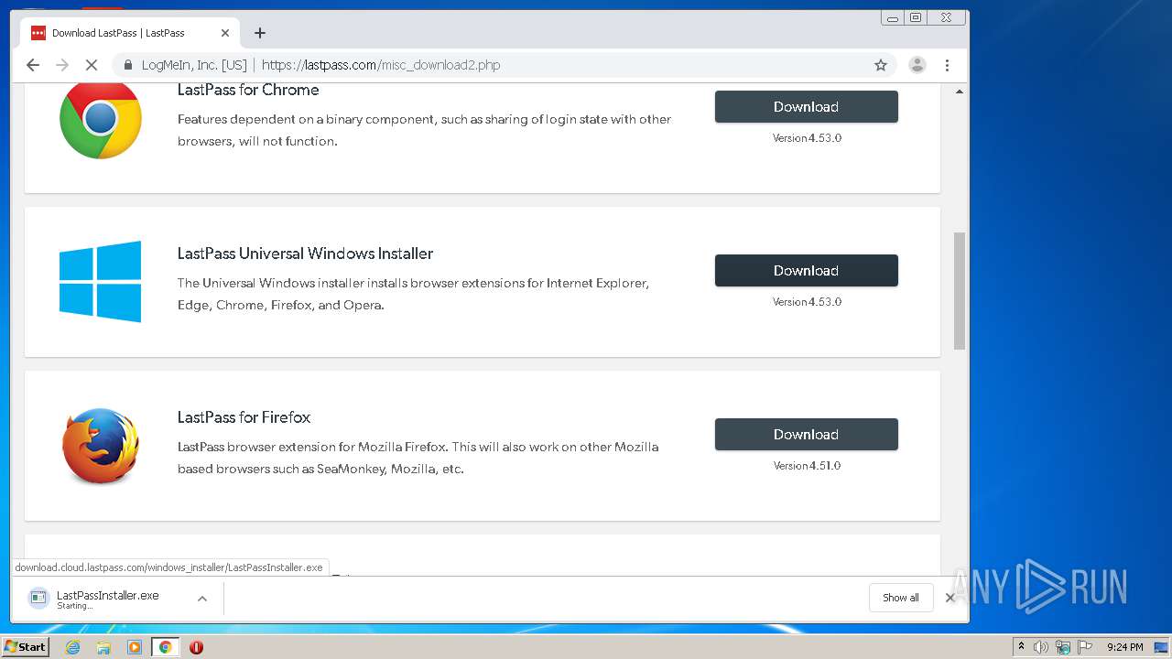The width and height of the screenshot is (1172, 659).
Task: Click the Chrome logo icon
Action: (x=101, y=118)
